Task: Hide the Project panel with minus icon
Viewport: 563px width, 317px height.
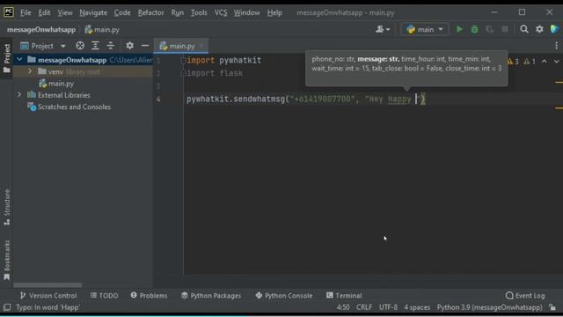Action: [145, 46]
